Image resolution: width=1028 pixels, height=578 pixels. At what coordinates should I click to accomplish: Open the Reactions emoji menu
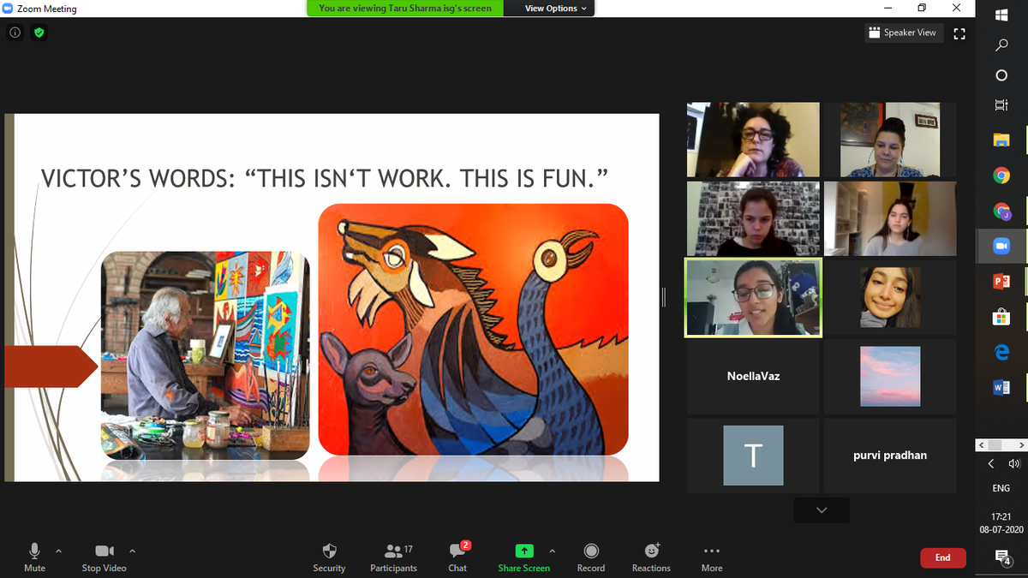click(x=651, y=557)
